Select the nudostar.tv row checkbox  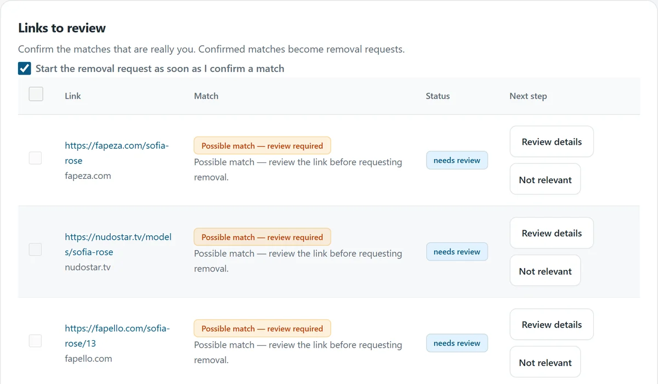coord(35,250)
